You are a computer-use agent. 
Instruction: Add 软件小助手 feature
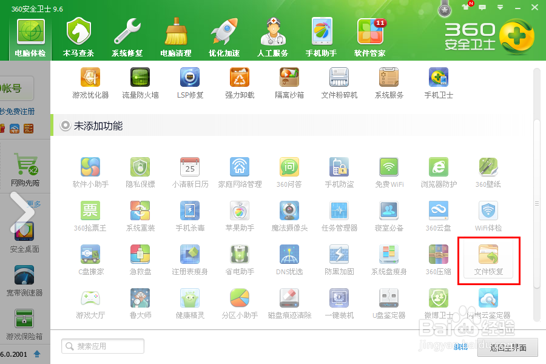[x=90, y=172]
